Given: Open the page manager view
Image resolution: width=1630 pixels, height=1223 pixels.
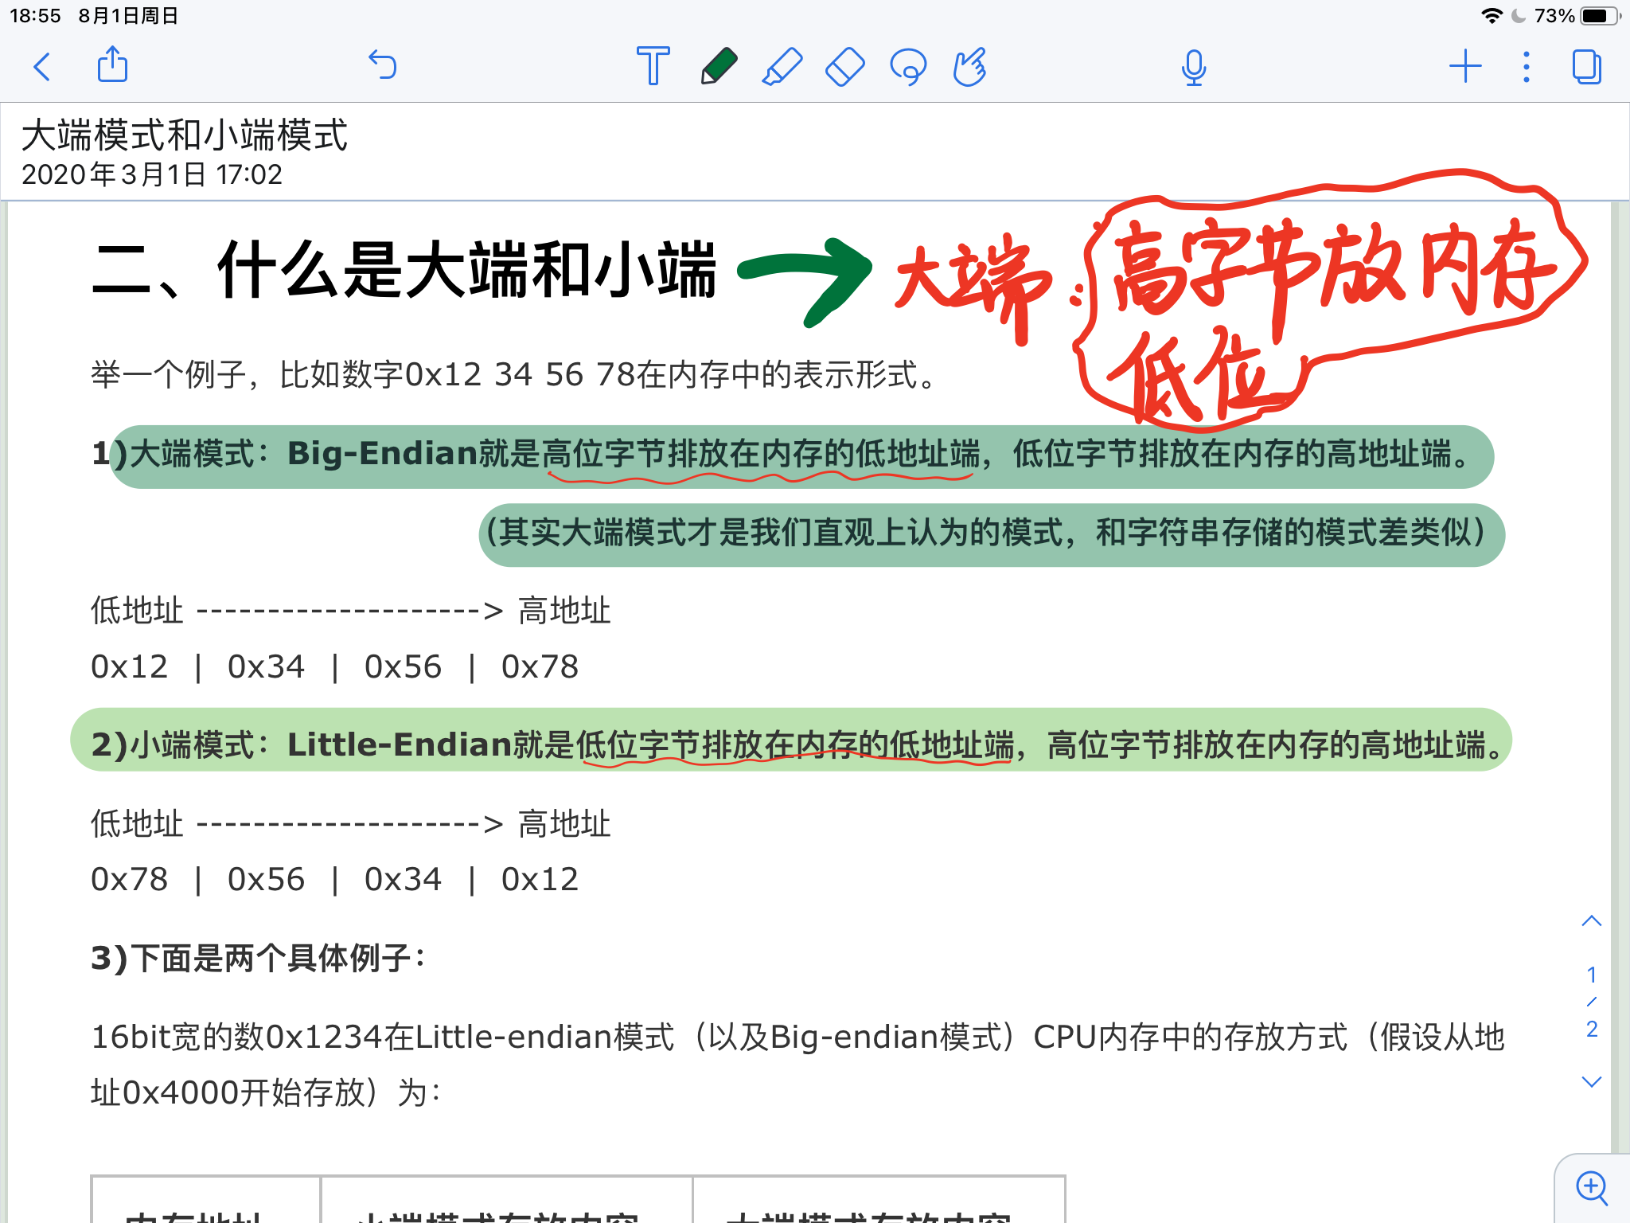Looking at the screenshot, I should click(1586, 67).
